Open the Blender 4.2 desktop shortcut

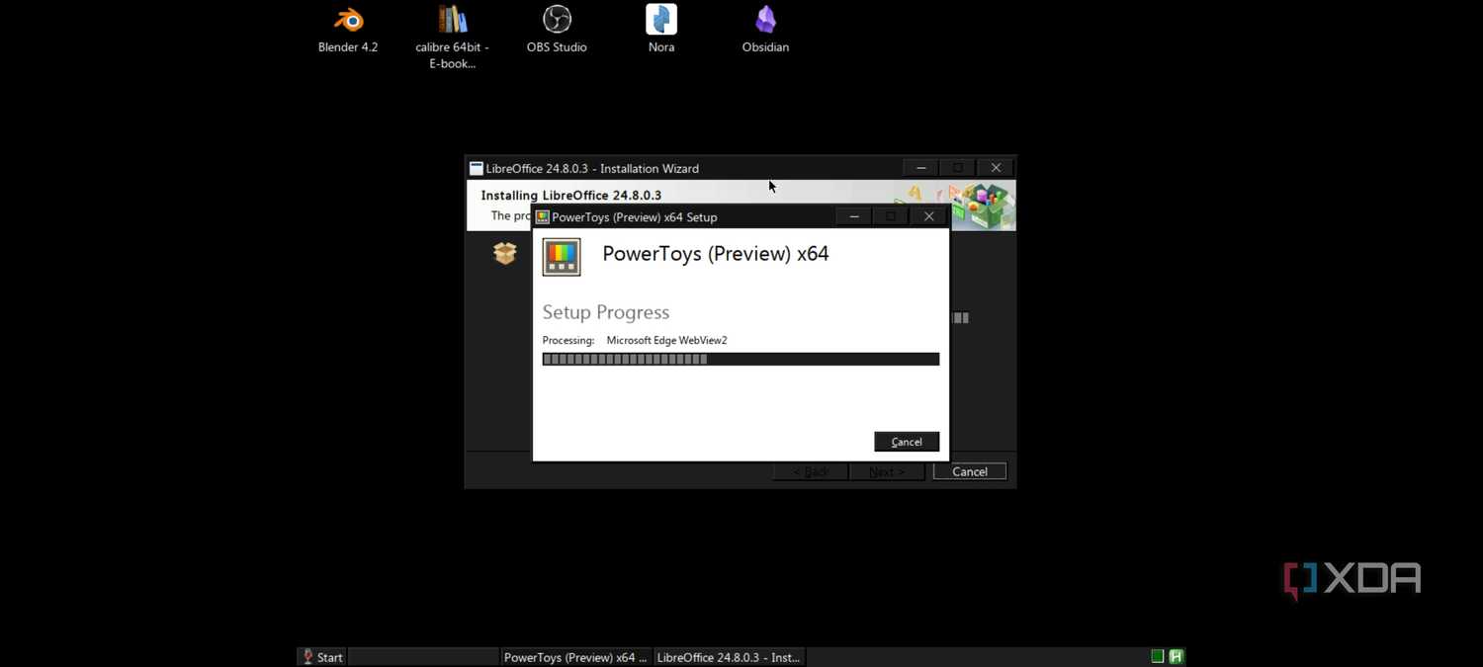click(348, 30)
